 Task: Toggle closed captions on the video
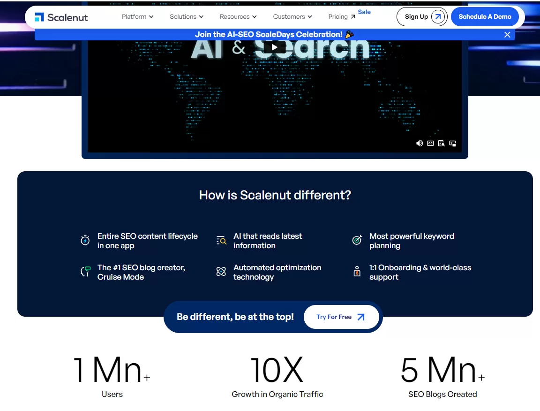click(430, 143)
